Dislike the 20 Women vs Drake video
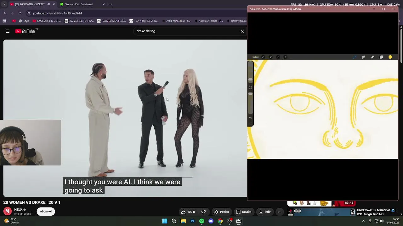 point(203,212)
